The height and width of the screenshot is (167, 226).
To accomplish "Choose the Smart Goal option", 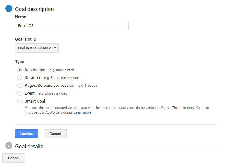I will pos(20,101).
